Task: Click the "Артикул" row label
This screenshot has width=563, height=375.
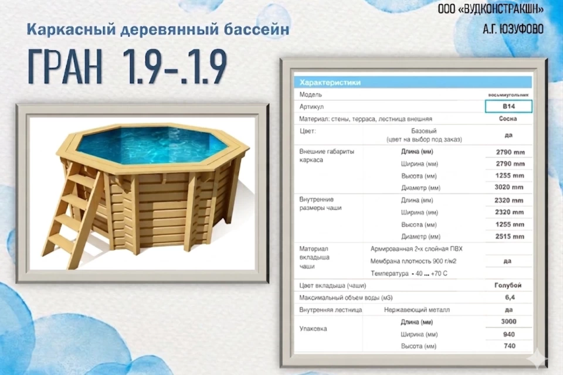Action: click(x=311, y=107)
